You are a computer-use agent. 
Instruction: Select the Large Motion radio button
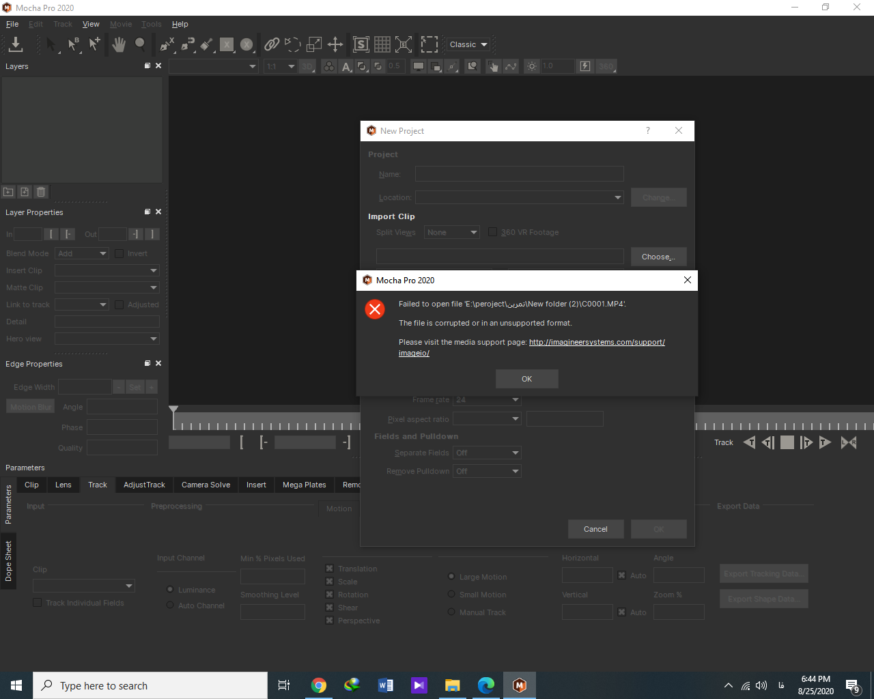tap(451, 576)
